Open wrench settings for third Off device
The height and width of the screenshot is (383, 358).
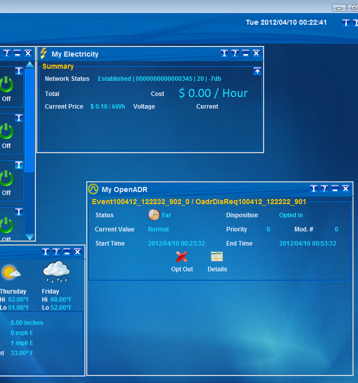point(19,165)
